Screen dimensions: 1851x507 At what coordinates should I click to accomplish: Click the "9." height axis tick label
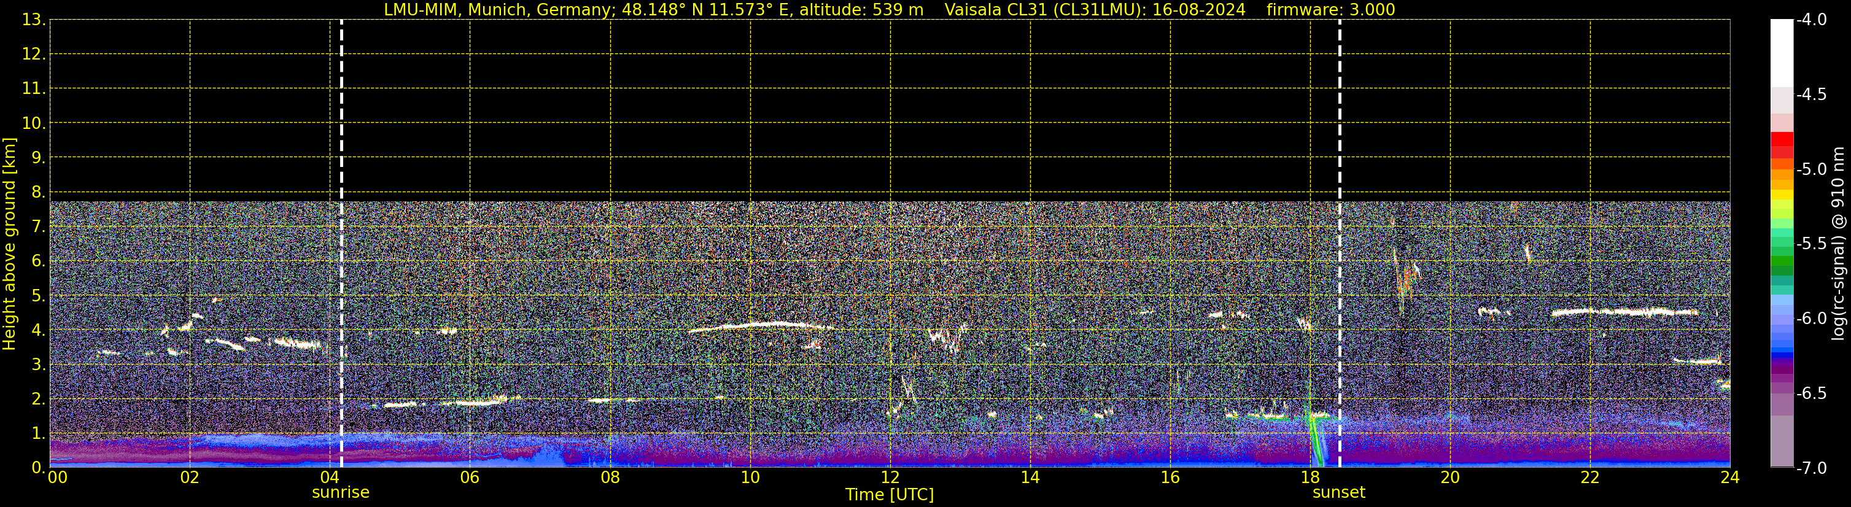click(37, 157)
